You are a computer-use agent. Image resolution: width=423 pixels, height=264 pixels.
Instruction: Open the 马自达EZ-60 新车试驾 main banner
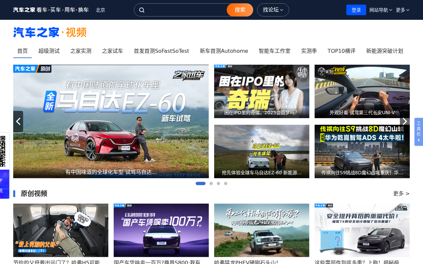(x=111, y=121)
